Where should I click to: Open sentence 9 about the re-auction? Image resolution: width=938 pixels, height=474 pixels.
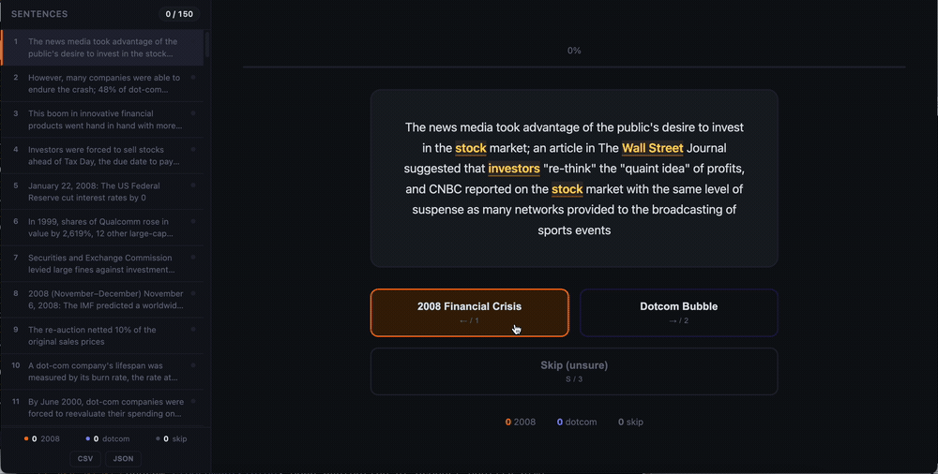click(x=101, y=336)
